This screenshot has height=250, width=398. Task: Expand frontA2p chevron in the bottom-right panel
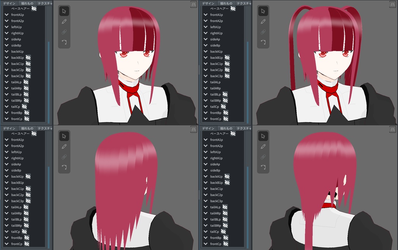(206, 146)
